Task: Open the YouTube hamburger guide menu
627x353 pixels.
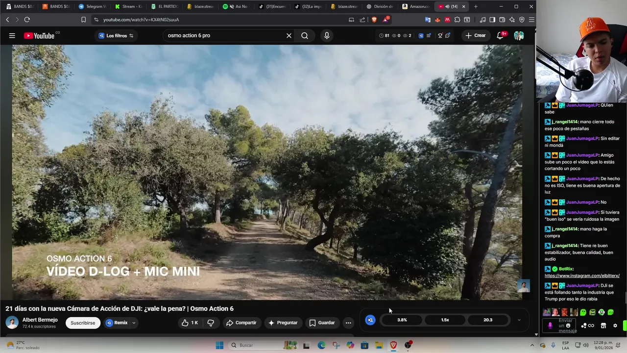Action: [x=12, y=35]
